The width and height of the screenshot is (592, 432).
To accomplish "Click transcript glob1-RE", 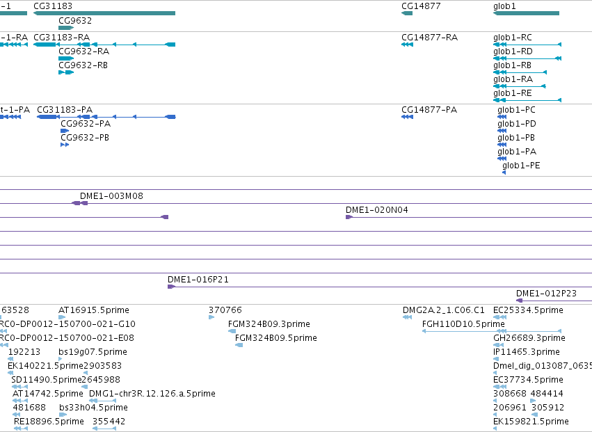I will pos(512,93).
